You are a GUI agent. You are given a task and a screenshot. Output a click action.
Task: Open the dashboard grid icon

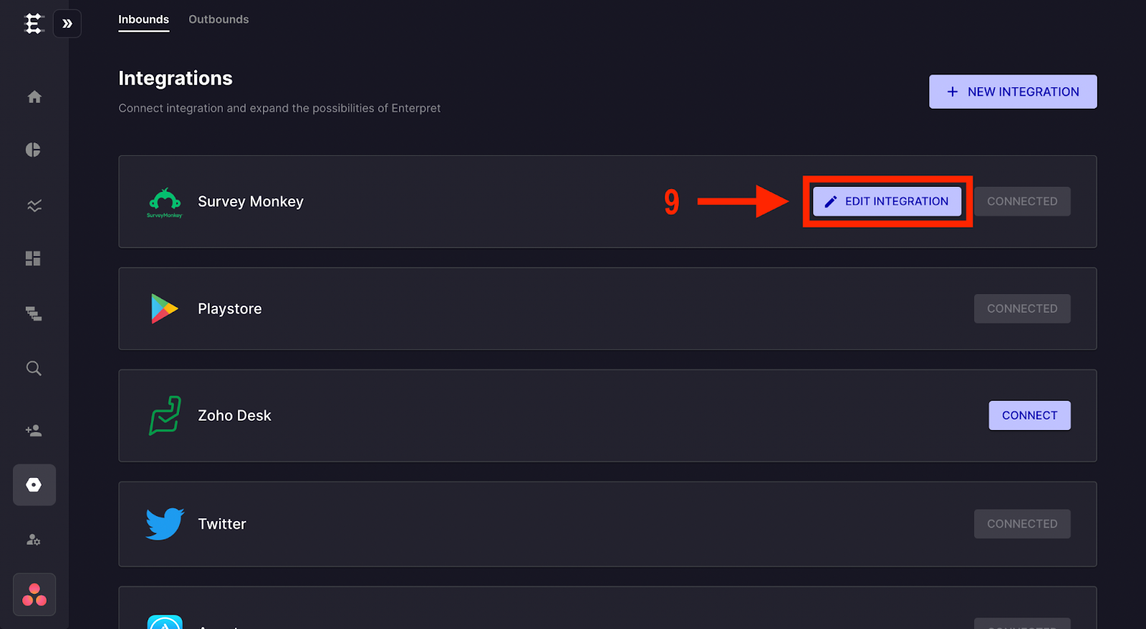(33, 258)
